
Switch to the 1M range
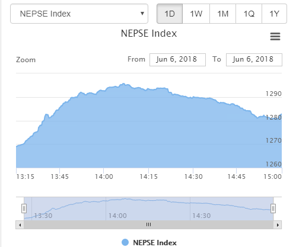222,14
